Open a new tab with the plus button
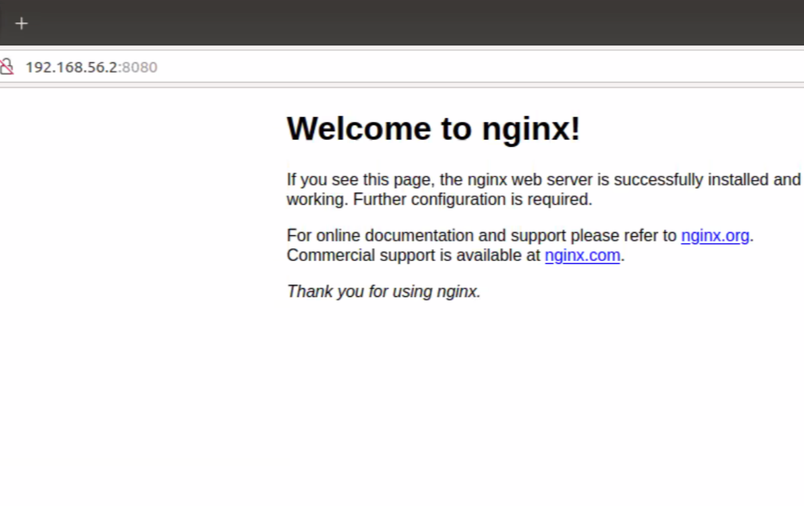The height and width of the screenshot is (506, 804). (x=22, y=24)
